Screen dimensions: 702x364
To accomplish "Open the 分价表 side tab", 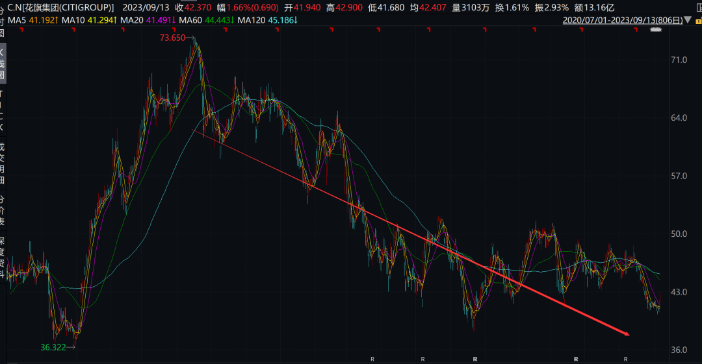I will coord(2,210).
